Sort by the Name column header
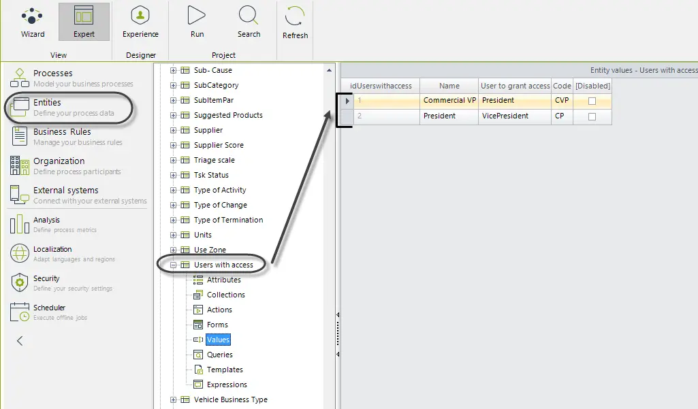 (x=449, y=86)
